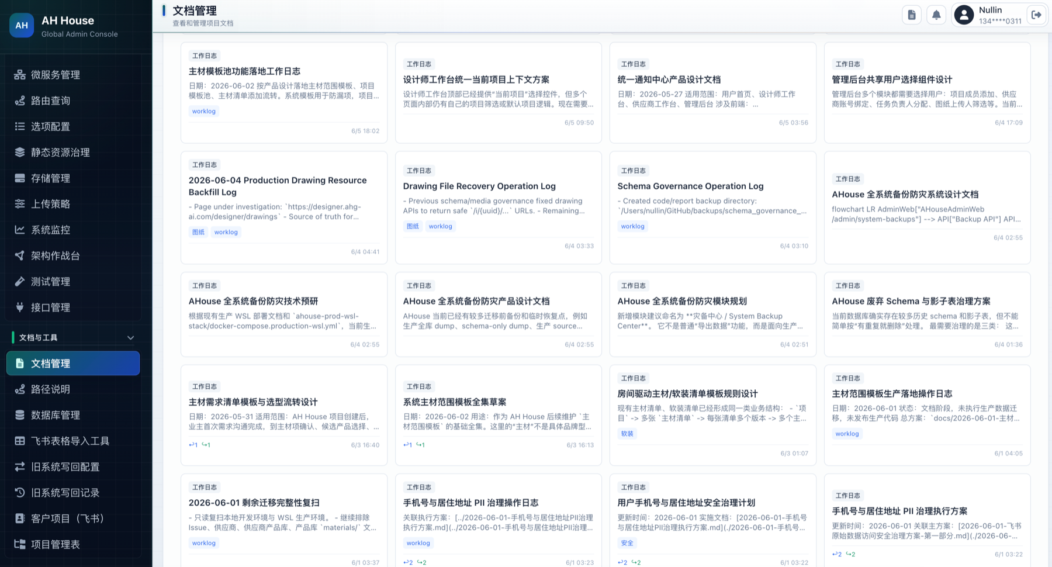
Task: Open 旧系统写回配置 menu item
Action: pyautogui.click(x=73, y=466)
